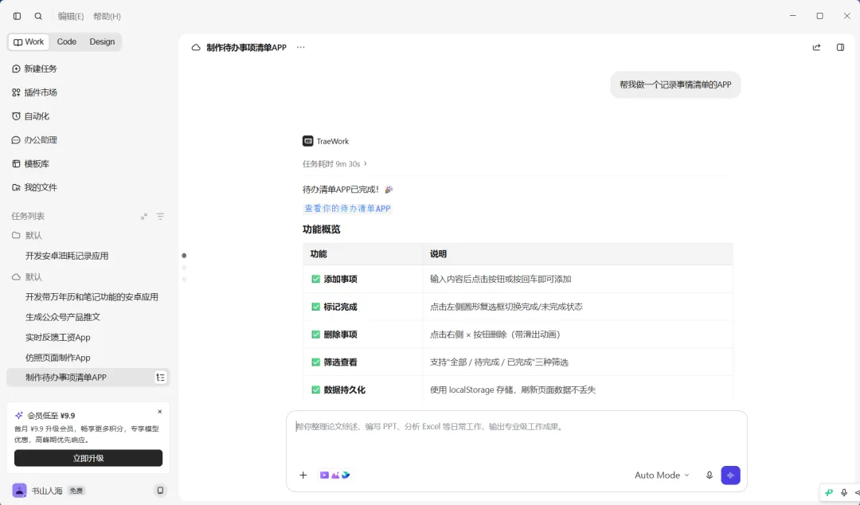Click the floating toolbar microphone icon

[844, 492]
